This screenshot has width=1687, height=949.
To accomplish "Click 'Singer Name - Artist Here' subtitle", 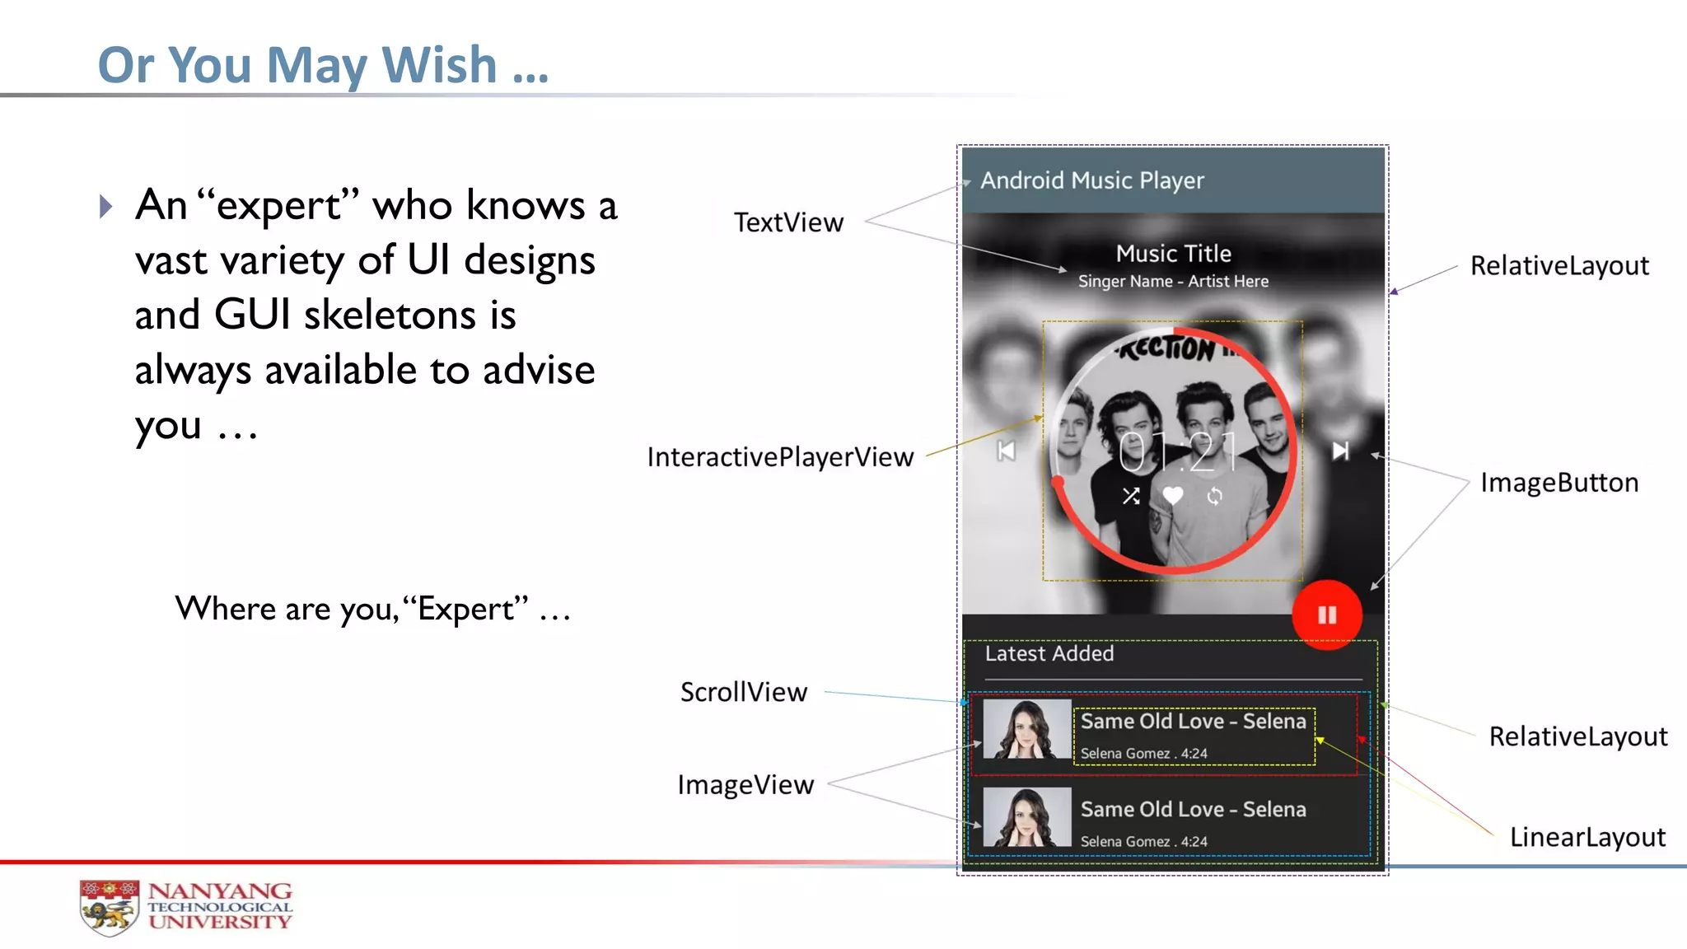I will click(x=1173, y=281).
